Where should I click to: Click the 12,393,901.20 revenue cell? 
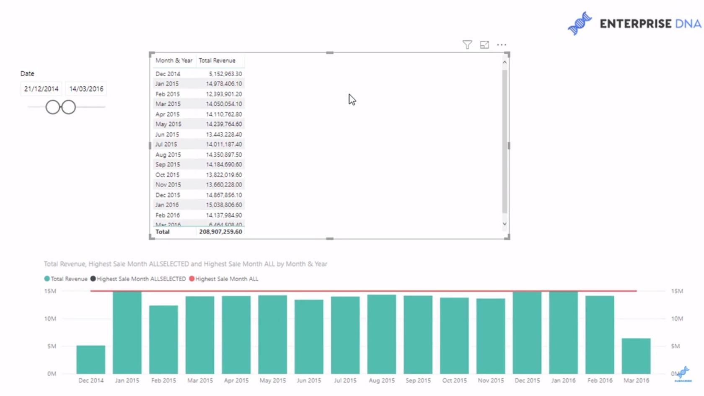pos(224,94)
